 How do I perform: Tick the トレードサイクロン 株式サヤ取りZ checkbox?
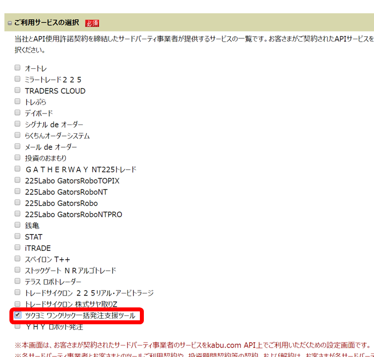tap(17, 304)
